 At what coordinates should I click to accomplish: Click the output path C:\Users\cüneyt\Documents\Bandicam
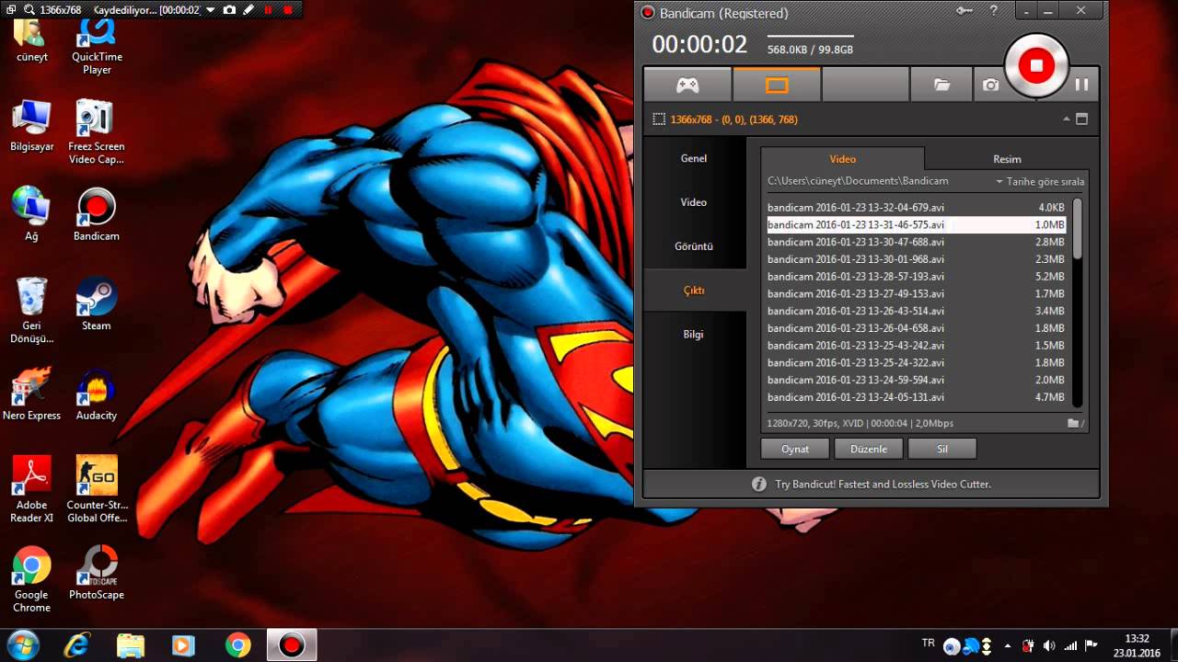[x=858, y=181]
